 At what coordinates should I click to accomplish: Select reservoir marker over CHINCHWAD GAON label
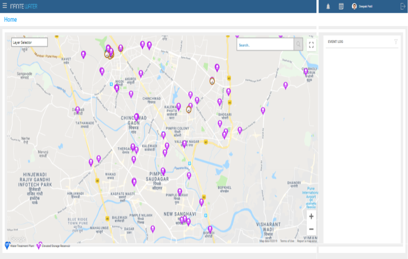tap(136, 117)
